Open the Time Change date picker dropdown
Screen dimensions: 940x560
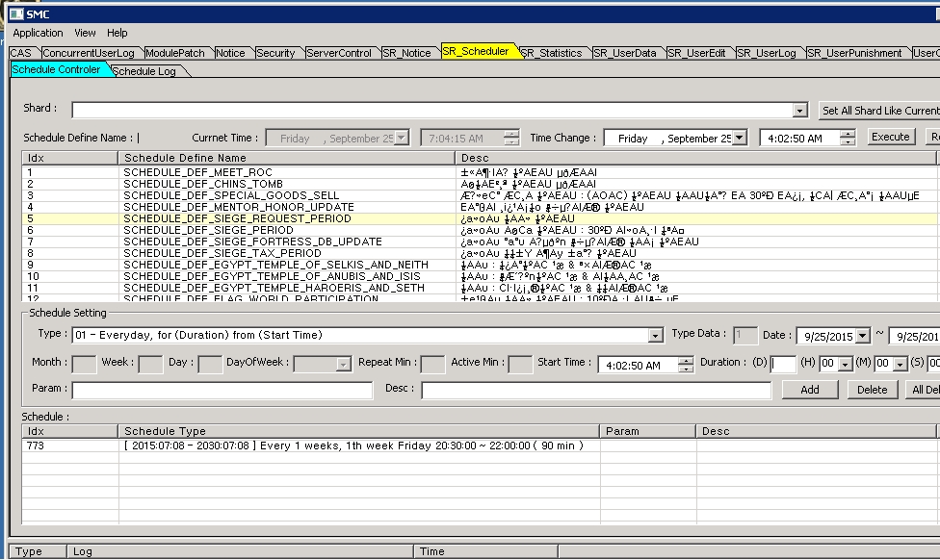tap(739, 139)
